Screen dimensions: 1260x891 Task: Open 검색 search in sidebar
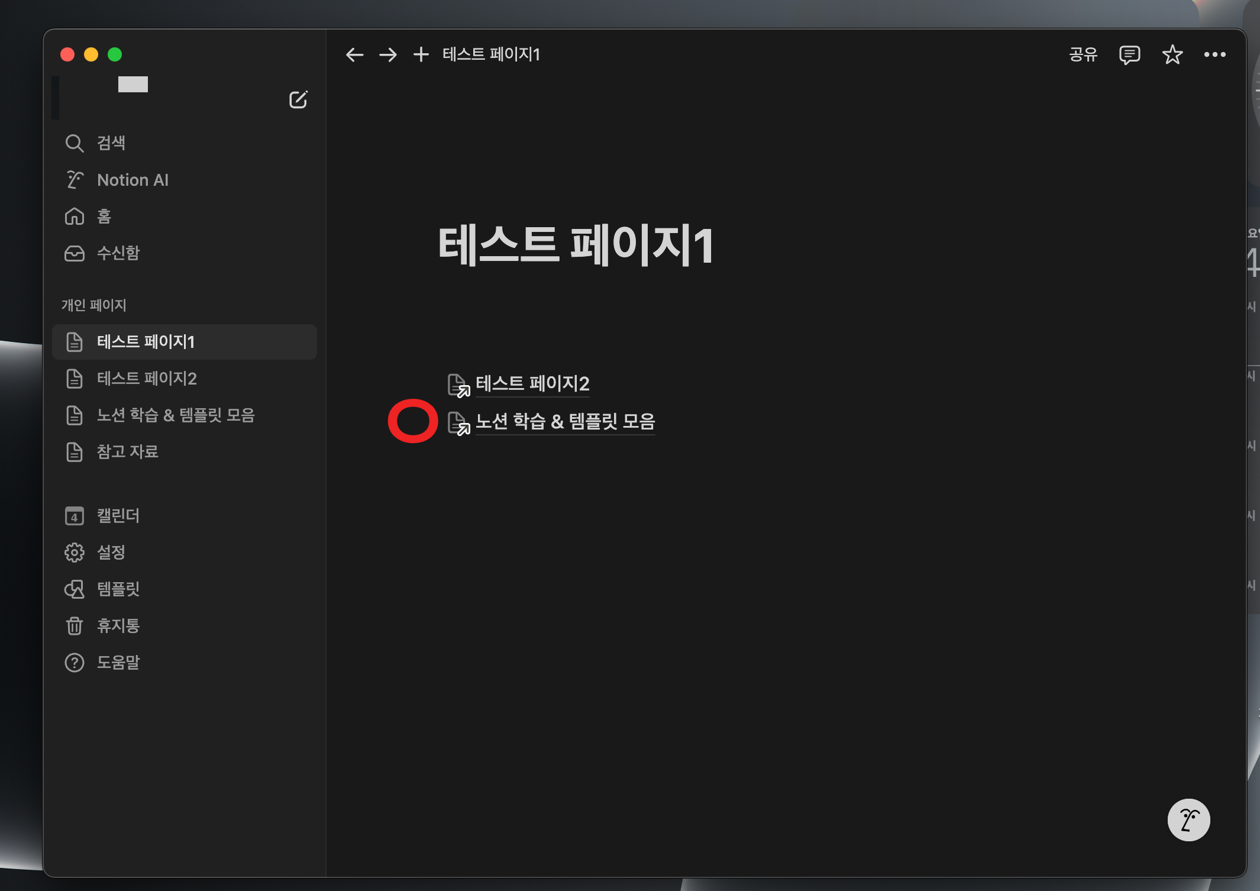coord(111,143)
